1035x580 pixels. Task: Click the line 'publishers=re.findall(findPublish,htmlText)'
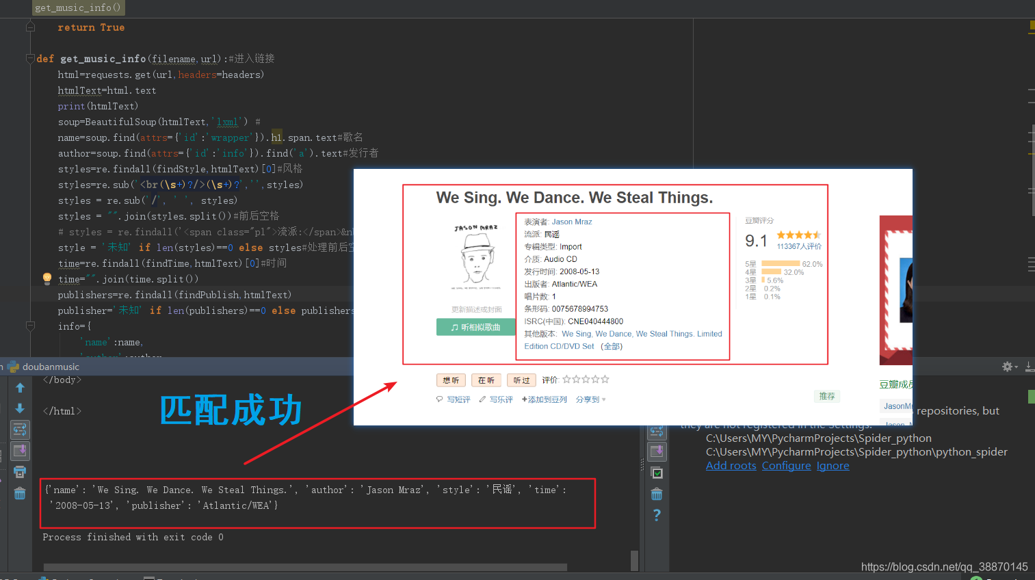pos(174,295)
